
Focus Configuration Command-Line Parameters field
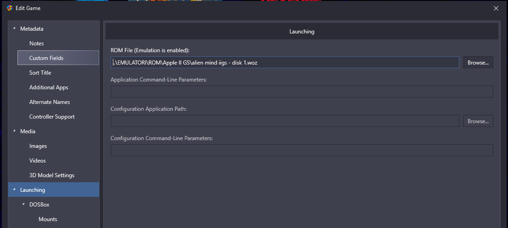302,150
